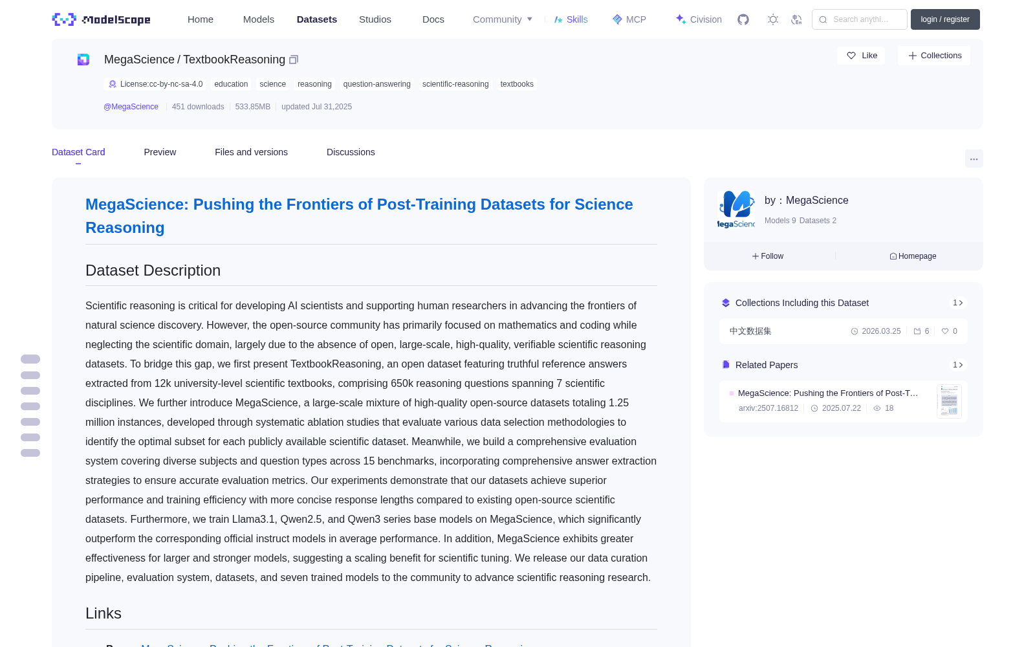
Task: Click the Related Papers document icon
Action: click(x=726, y=365)
